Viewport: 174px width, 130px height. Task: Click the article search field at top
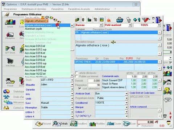(x=37, y=21)
